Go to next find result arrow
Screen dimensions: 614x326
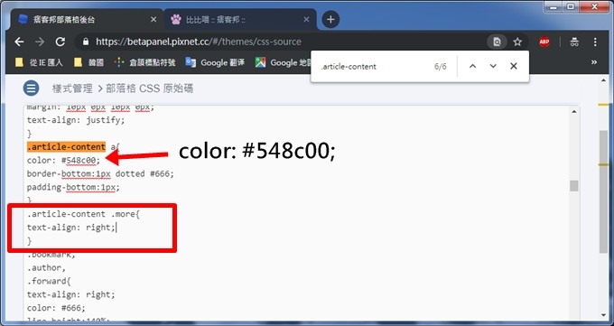point(493,66)
